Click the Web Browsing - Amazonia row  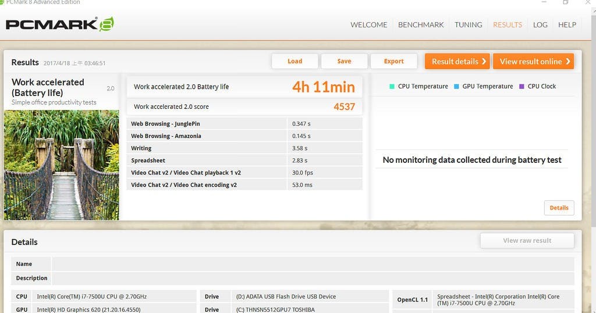(x=244, y=136)
